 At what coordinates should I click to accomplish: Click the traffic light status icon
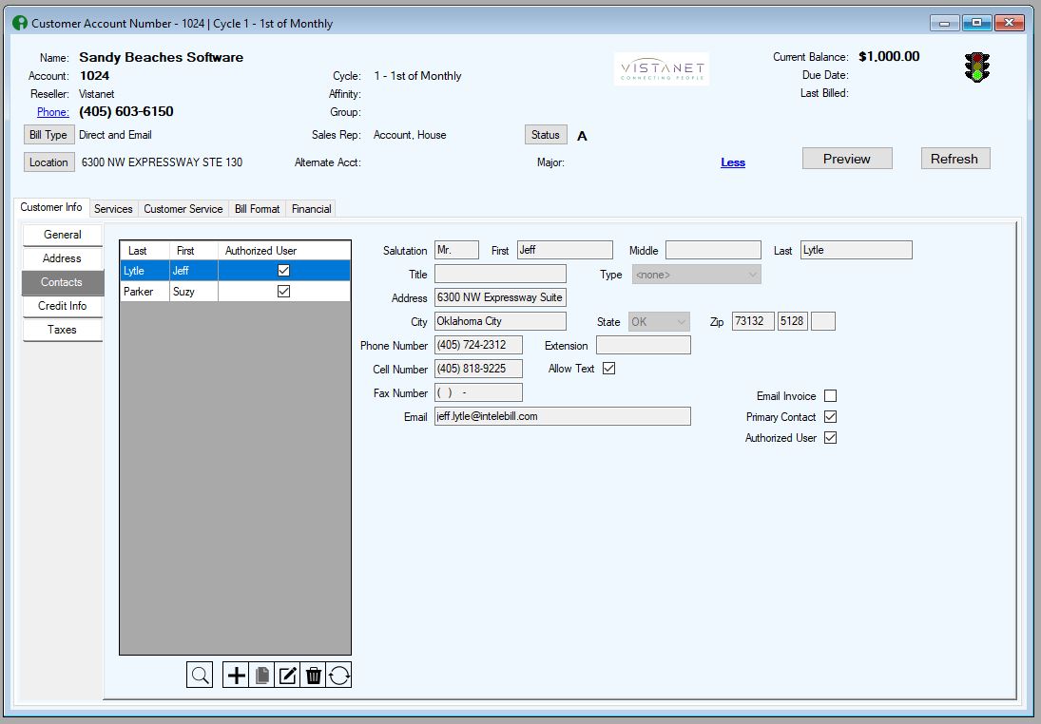[976, 67]
